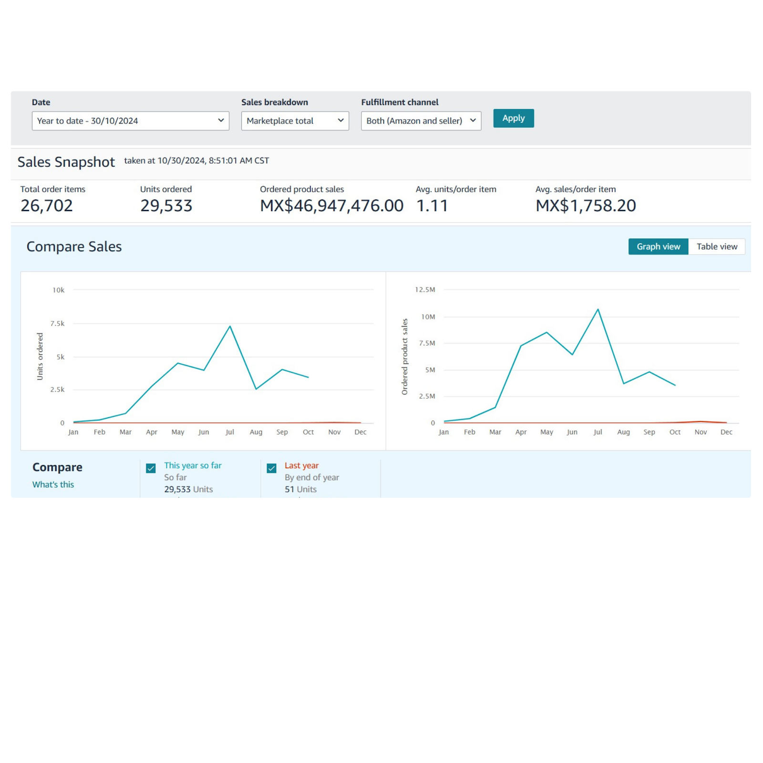Screen dimensions: 763x763
Task: Click the Last year label
Action: click(301, 465)
